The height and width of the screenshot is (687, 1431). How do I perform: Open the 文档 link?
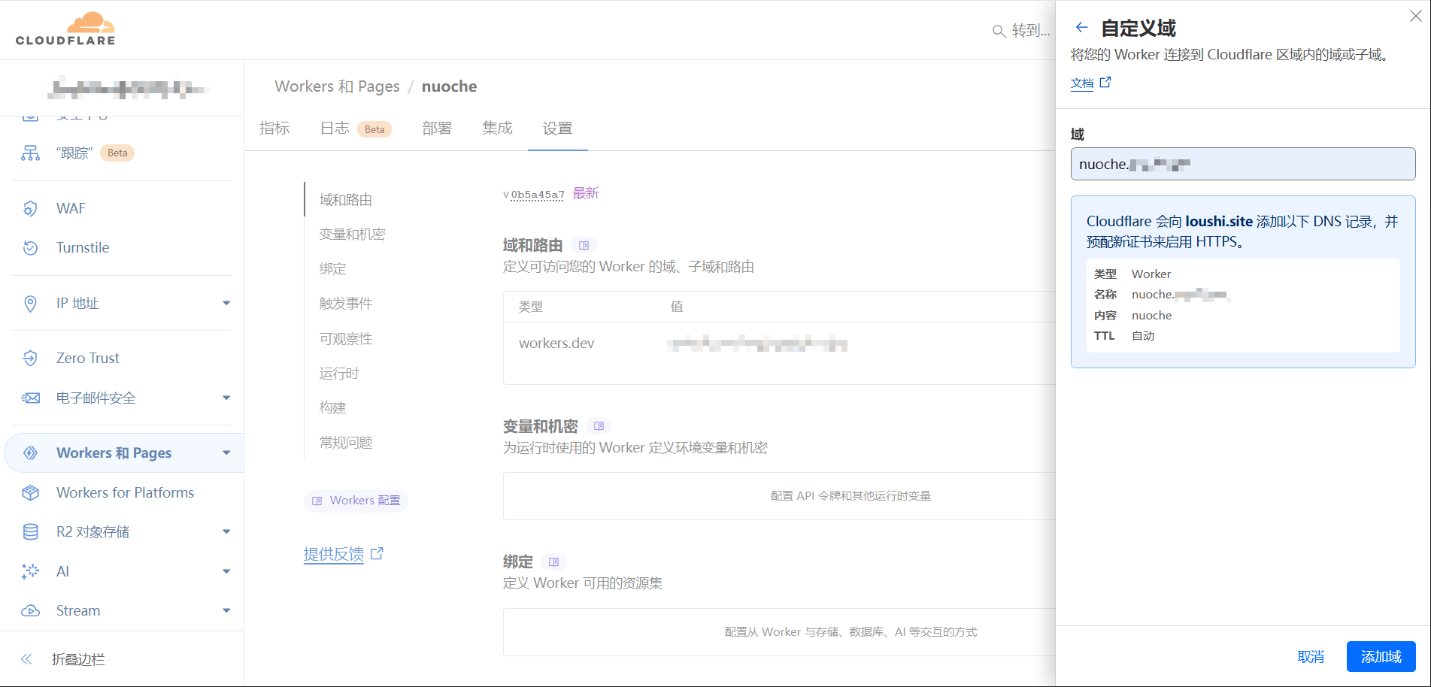pyautogui.click(x=1082, y=83)
